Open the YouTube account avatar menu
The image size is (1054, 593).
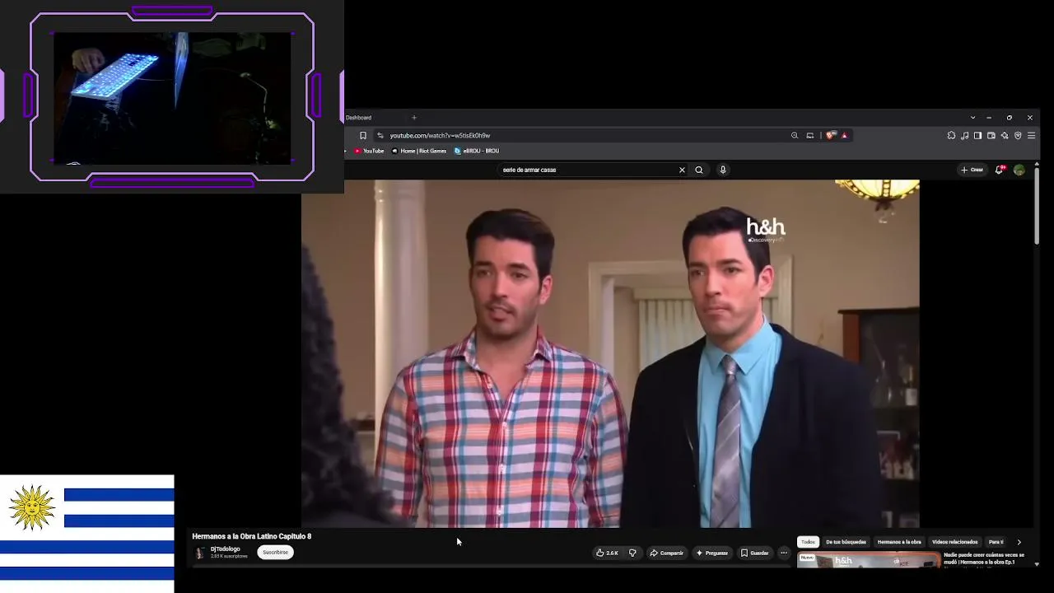coord(1019,170)
